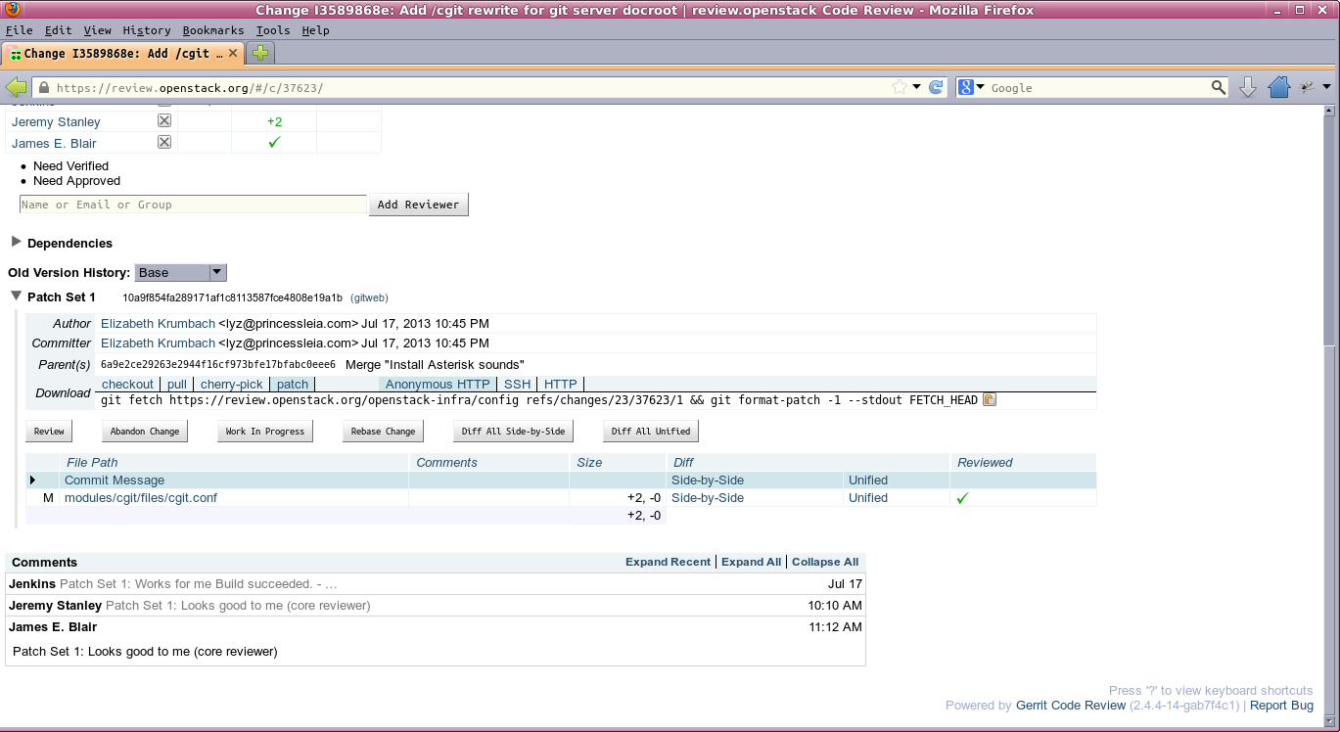Click the copy-to-clipboard icon after FETCH_HEAD
Image resolution: width=1340 pixels, height=732 pixels.
point(989,400)
